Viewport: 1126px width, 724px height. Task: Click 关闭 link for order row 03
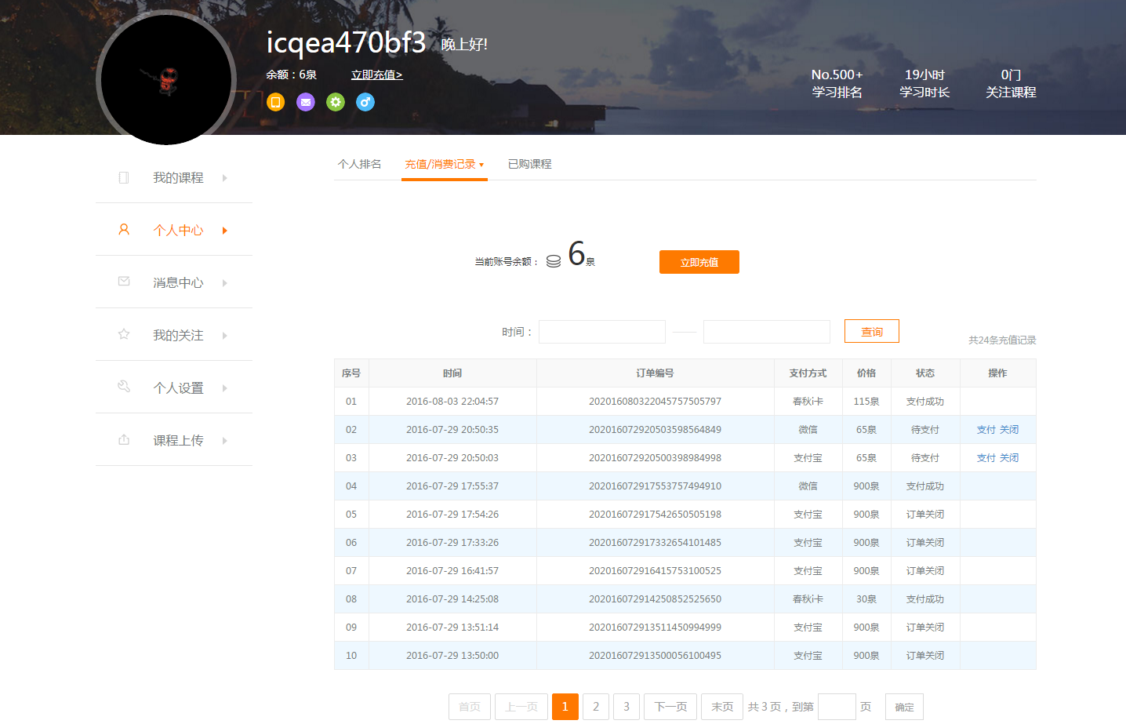(1009, 458)
